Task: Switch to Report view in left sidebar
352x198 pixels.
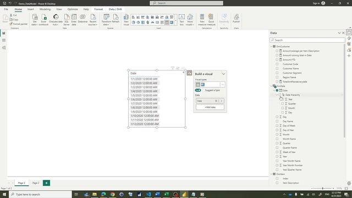Action: tap(4, 33)
